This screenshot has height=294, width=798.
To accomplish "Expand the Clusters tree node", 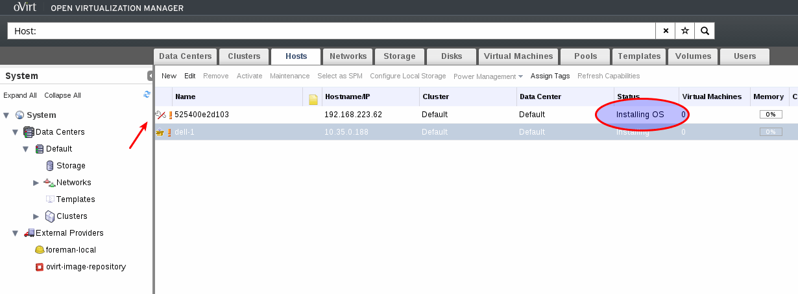I will coord(36,216).
